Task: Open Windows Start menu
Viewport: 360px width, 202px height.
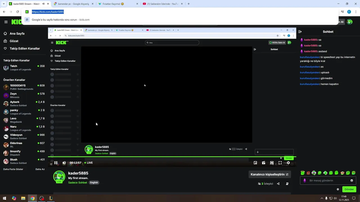Action: click(x=4, y=198)
